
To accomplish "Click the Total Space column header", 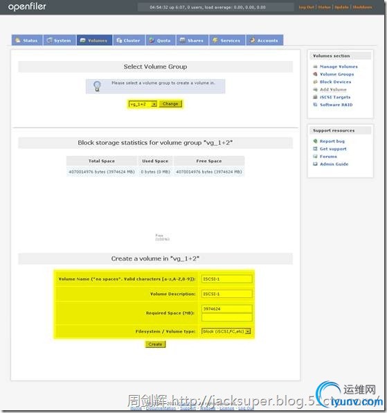I will 102,161.
